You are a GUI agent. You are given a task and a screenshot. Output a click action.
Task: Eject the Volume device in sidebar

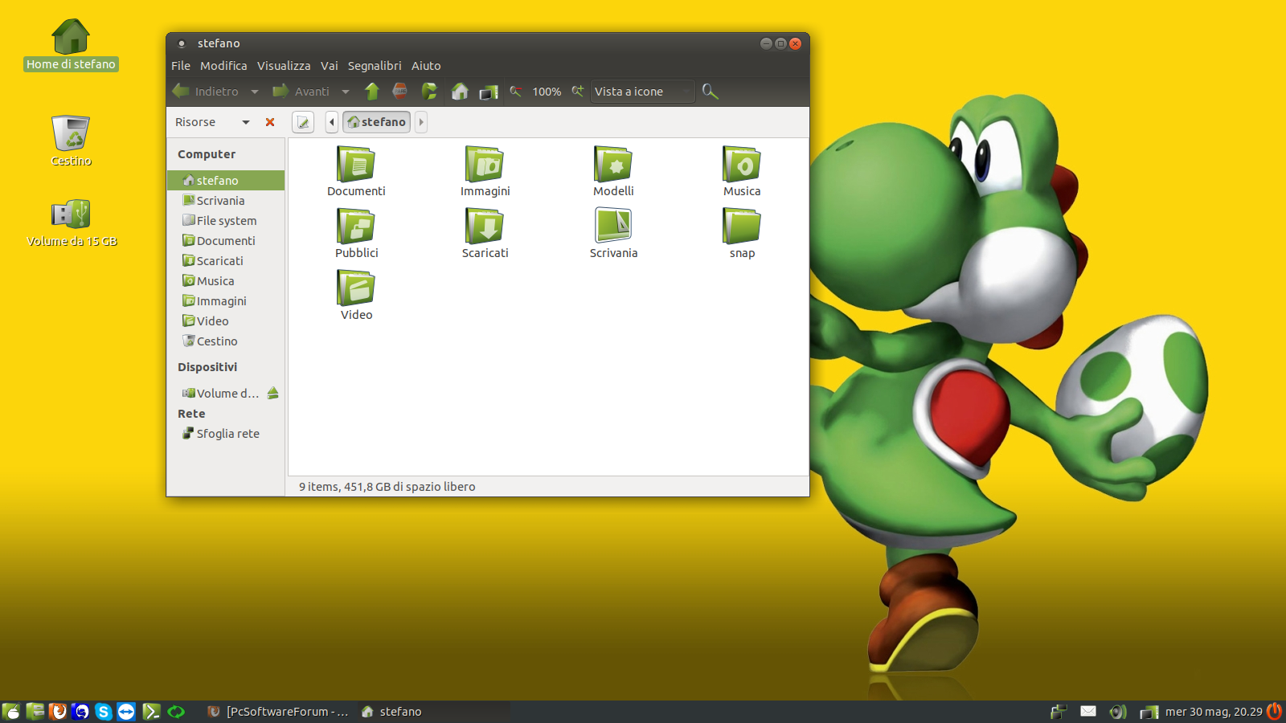pos(273,393)
